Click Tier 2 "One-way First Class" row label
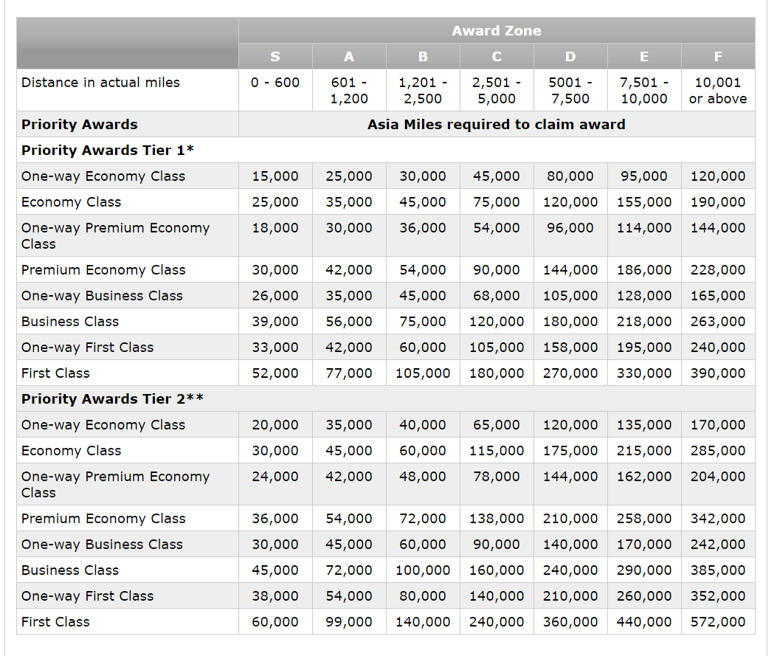 (x=88, y=595)
